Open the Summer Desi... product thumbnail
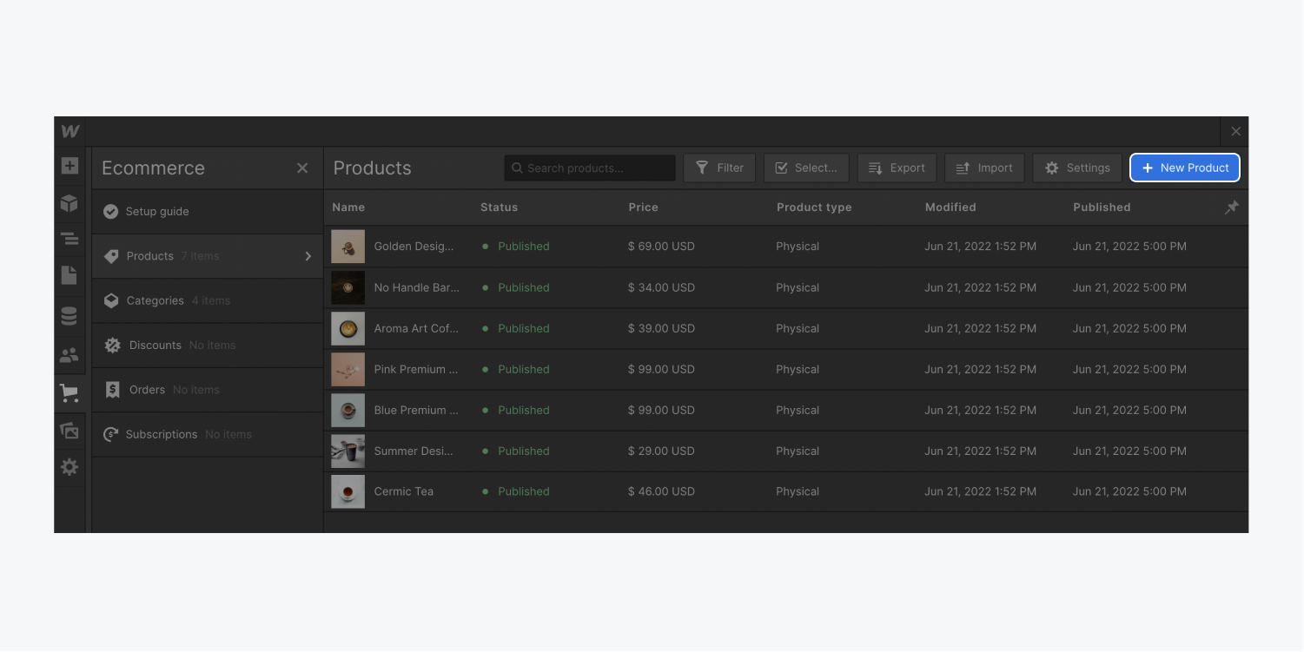The image size is (1304, 652). 348,451
